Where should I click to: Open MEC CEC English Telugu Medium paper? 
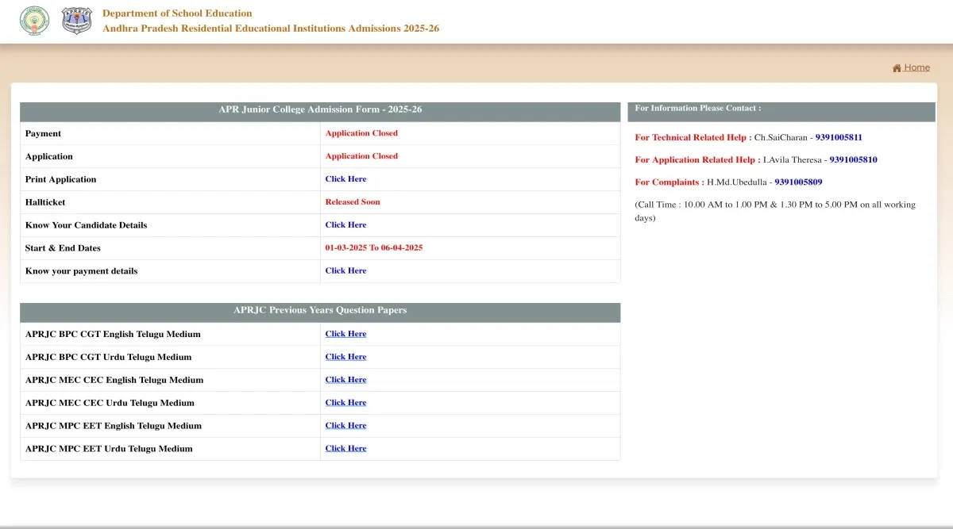pos(345,380)
